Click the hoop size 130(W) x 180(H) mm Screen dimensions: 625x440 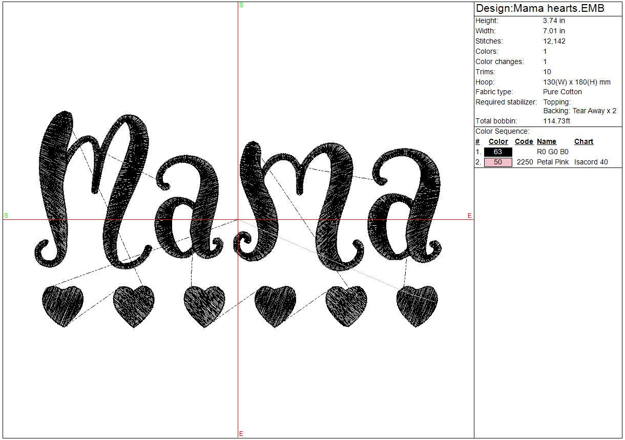576,82
